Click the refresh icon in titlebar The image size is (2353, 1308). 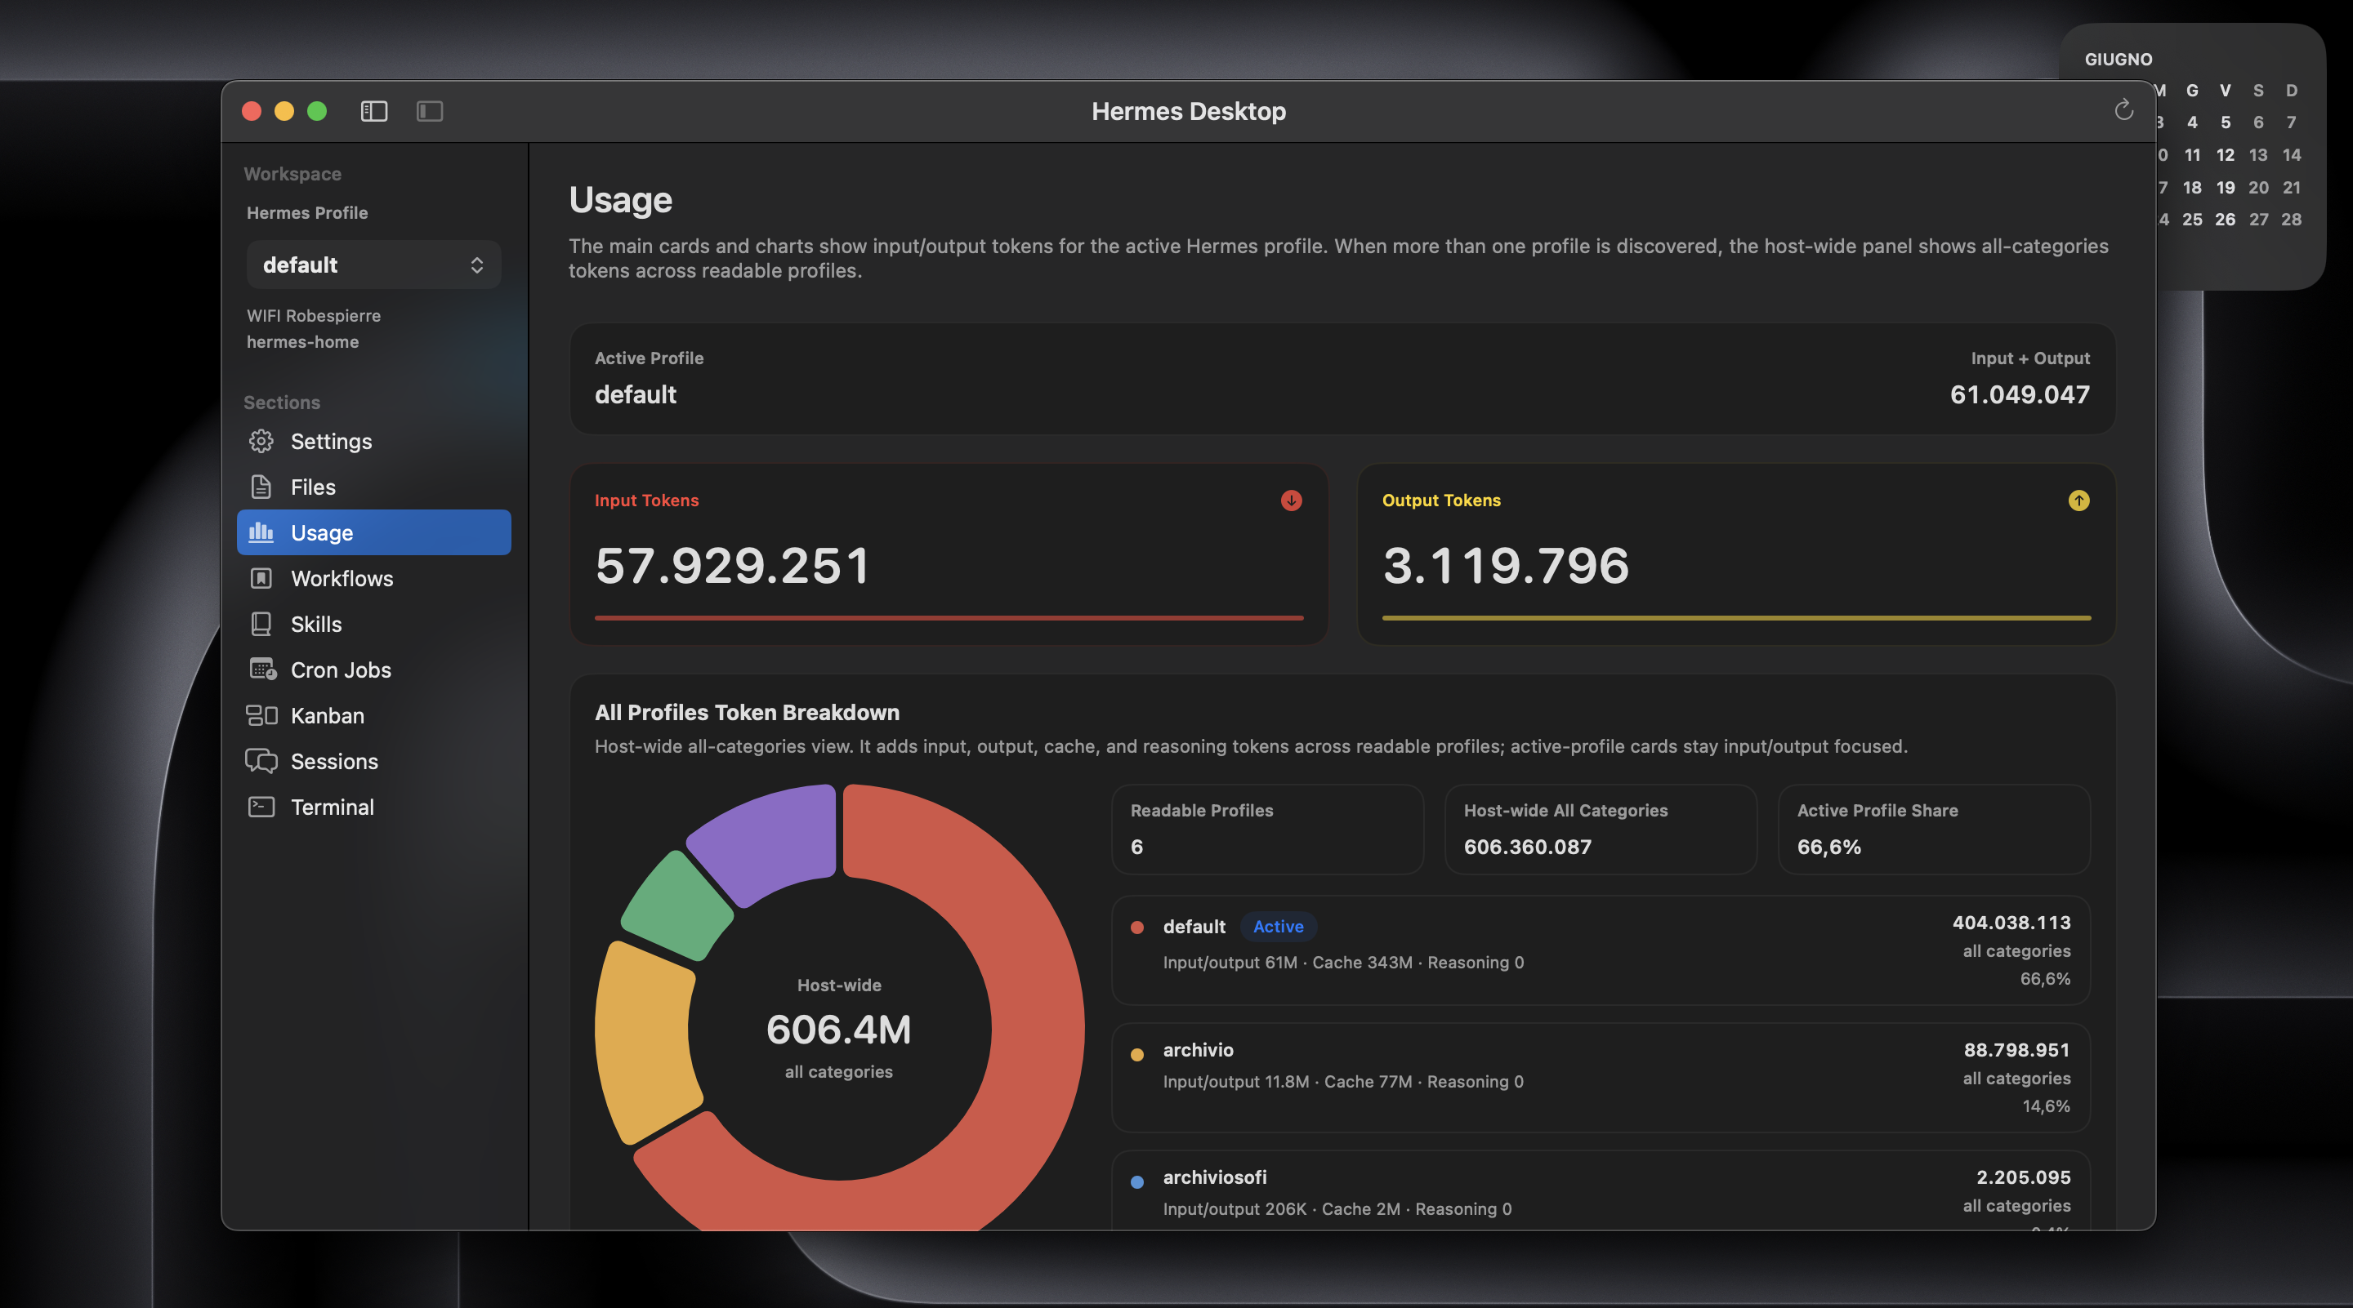2123,110
